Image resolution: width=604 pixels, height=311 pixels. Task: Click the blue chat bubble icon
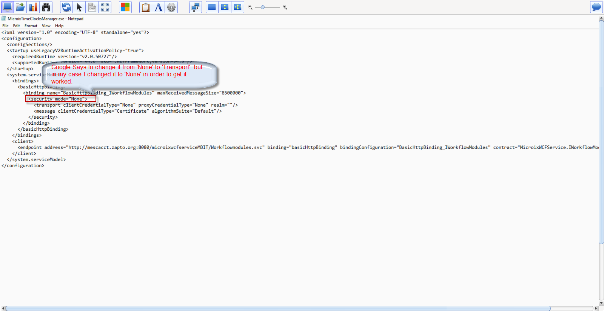tap(596, 7)
